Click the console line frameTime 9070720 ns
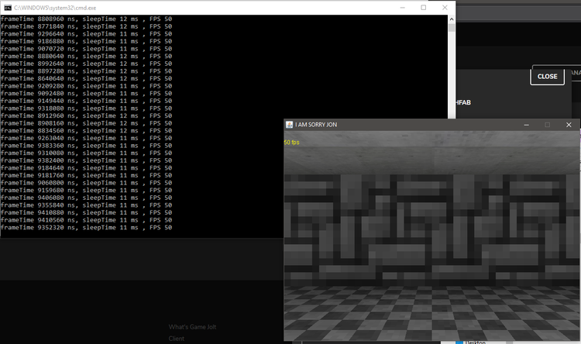 86,49
